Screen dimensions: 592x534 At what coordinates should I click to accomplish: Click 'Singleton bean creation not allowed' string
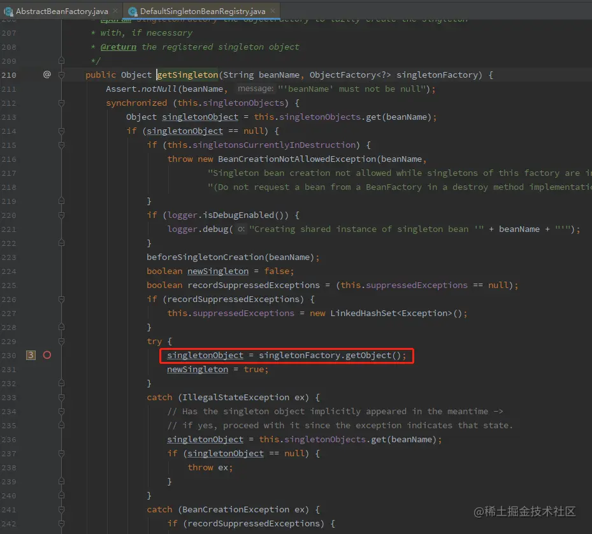pyautogui.click(x=400, y=173)
